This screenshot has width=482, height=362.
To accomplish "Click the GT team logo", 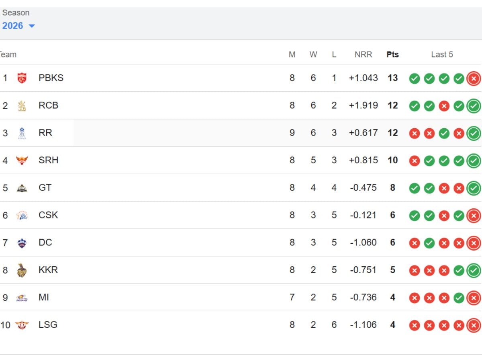I will pos(22,188).
